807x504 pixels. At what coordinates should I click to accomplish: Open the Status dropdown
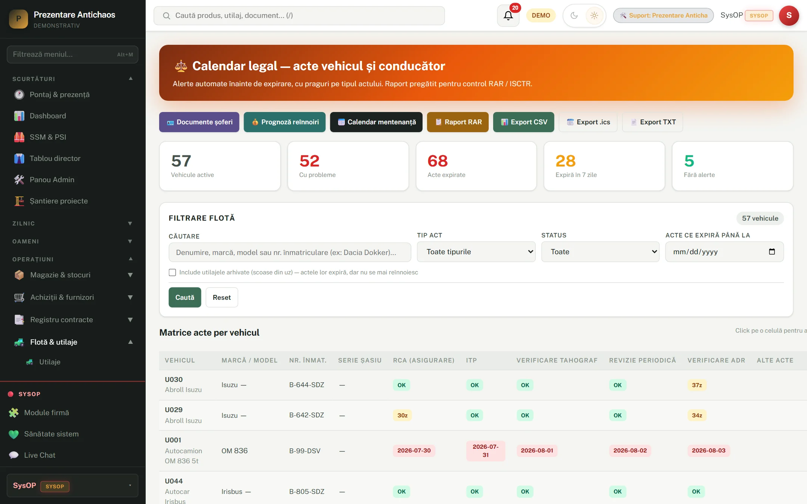600,252
